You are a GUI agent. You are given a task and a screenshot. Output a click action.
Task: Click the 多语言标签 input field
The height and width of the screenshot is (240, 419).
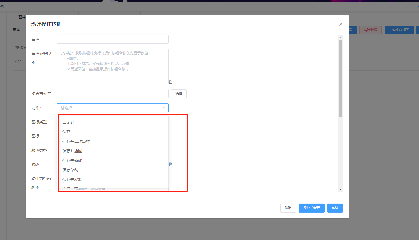(x=113, y=94)
